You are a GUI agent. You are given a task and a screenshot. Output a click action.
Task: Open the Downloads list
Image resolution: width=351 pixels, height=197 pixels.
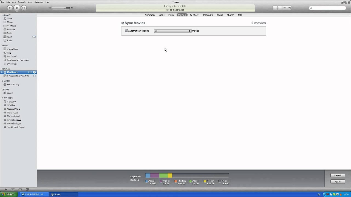pyautogui.click(x=12, y=64)
